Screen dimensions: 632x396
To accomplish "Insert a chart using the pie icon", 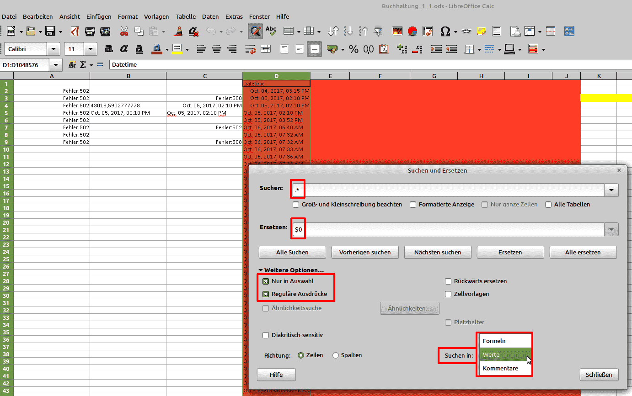I will click(412, 32).
